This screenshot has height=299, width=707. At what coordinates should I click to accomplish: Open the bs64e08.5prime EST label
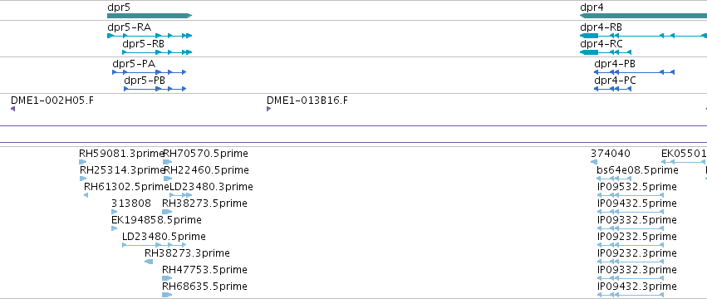click(x=637, y=170)
